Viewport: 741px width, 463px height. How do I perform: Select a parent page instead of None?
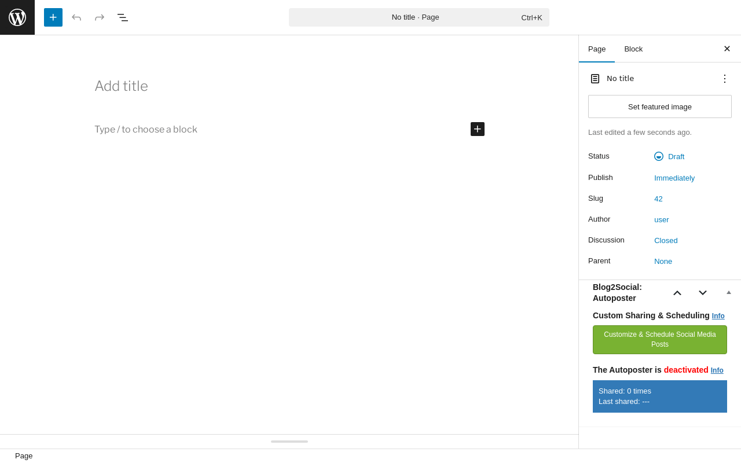coord(663,261)
